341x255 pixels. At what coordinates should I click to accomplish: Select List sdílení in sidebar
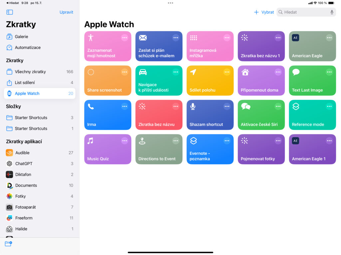coord(25,83)
